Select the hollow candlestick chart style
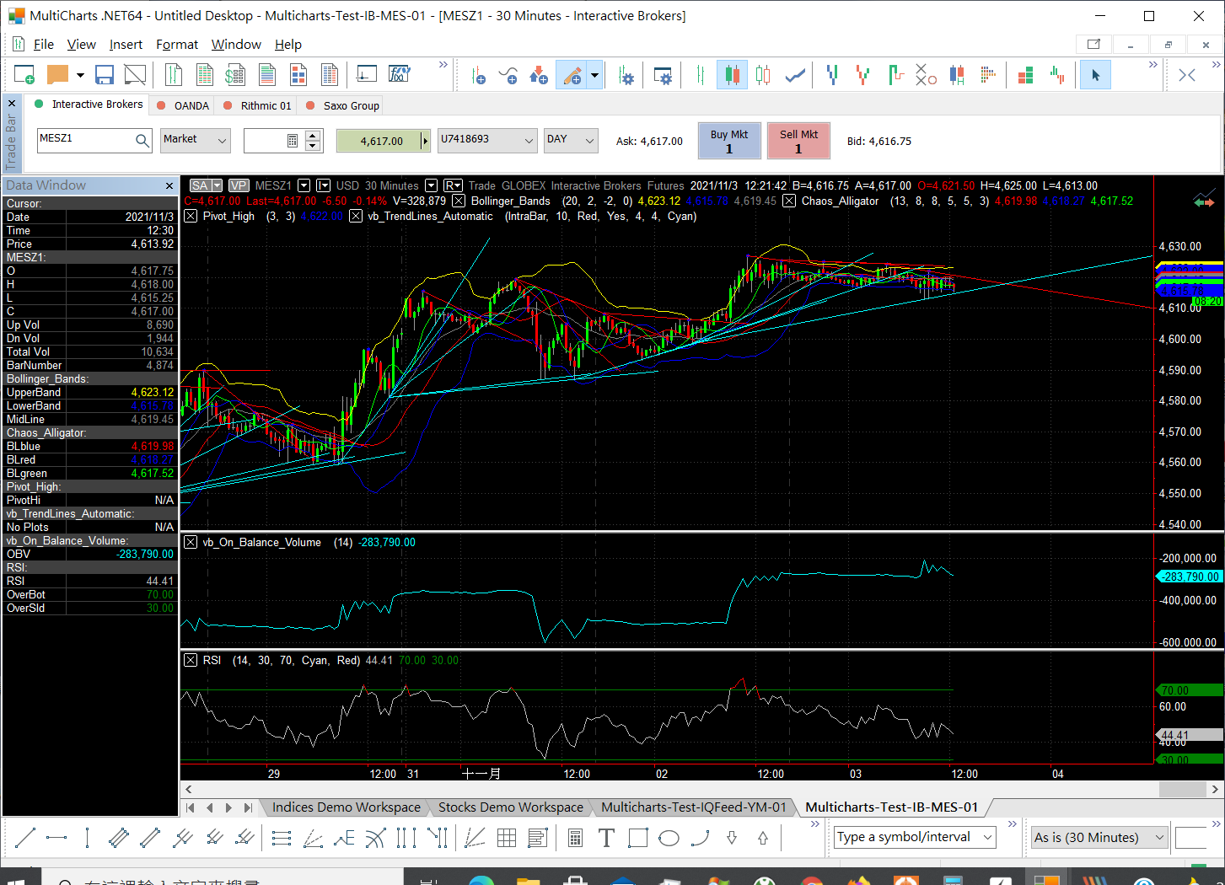Image resolution: width=1225 pixels, height=885 pixels. tap(763, 75)
